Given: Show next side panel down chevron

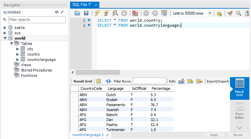Looking at the screenshot, I should tap(239, 128).
